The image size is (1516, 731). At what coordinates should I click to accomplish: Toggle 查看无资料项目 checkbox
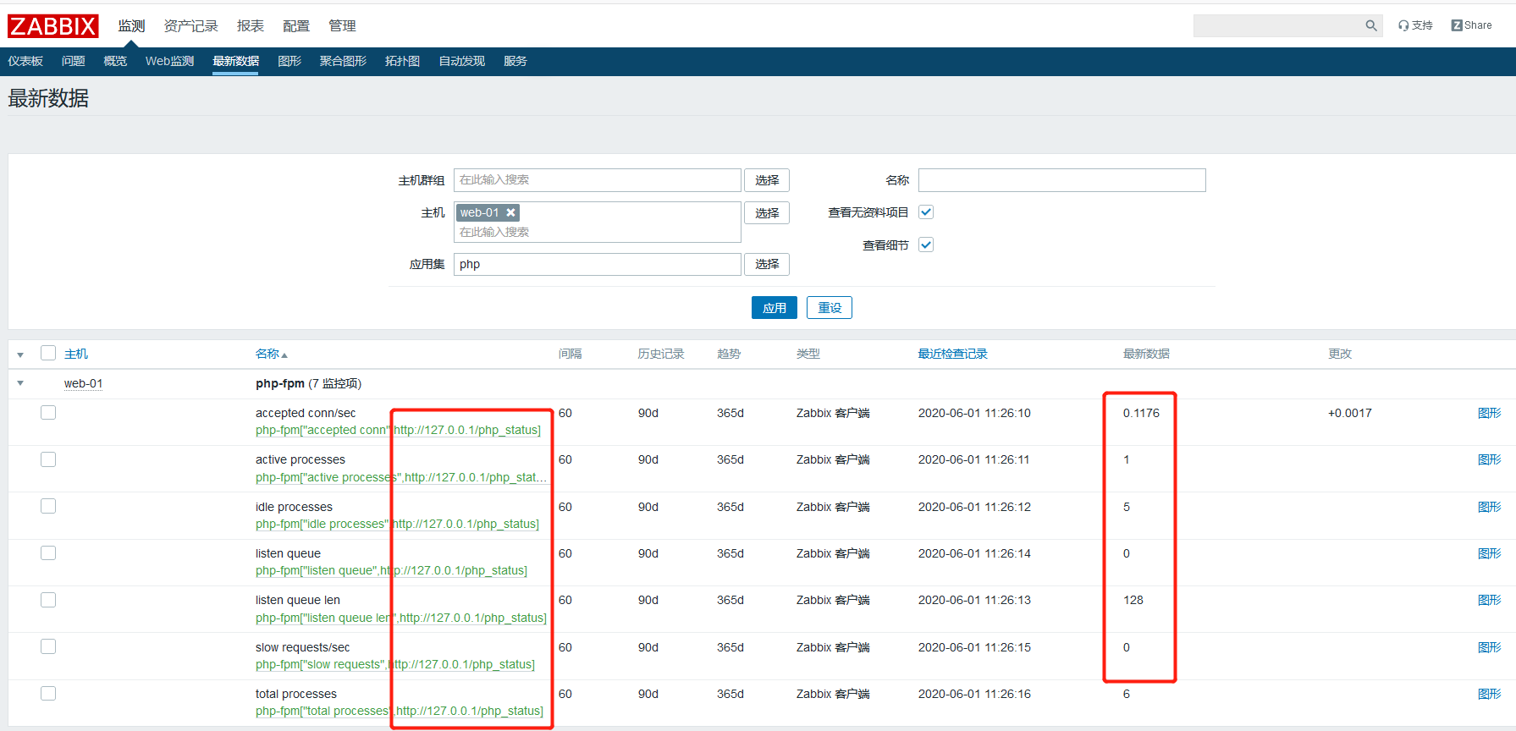point(926,212)
